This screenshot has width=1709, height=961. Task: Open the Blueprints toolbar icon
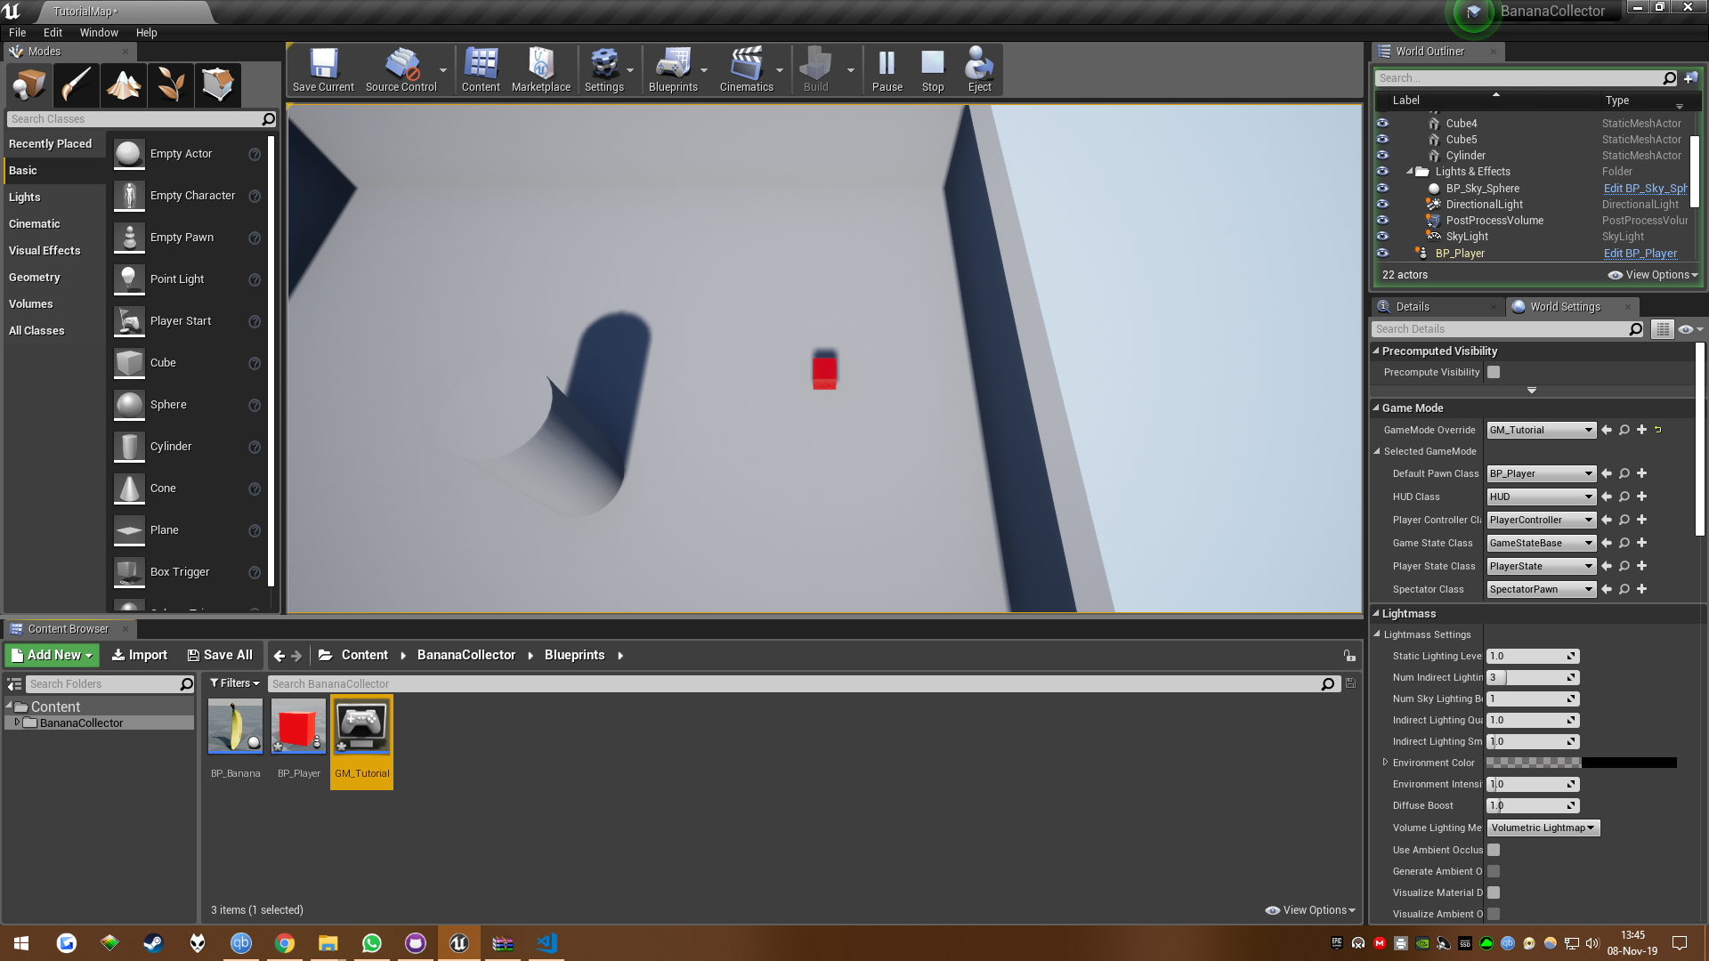pyautogui.click(x=673, y=69)
